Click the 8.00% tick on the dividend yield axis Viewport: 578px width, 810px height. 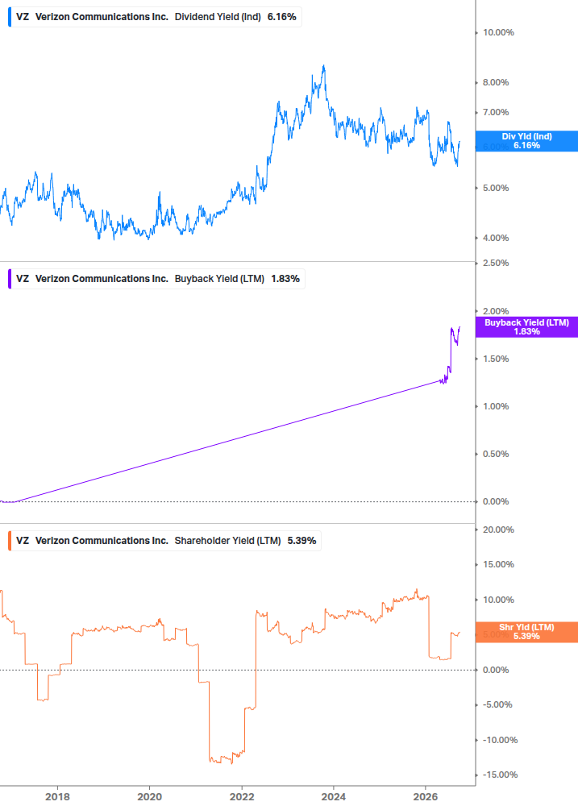496,83
